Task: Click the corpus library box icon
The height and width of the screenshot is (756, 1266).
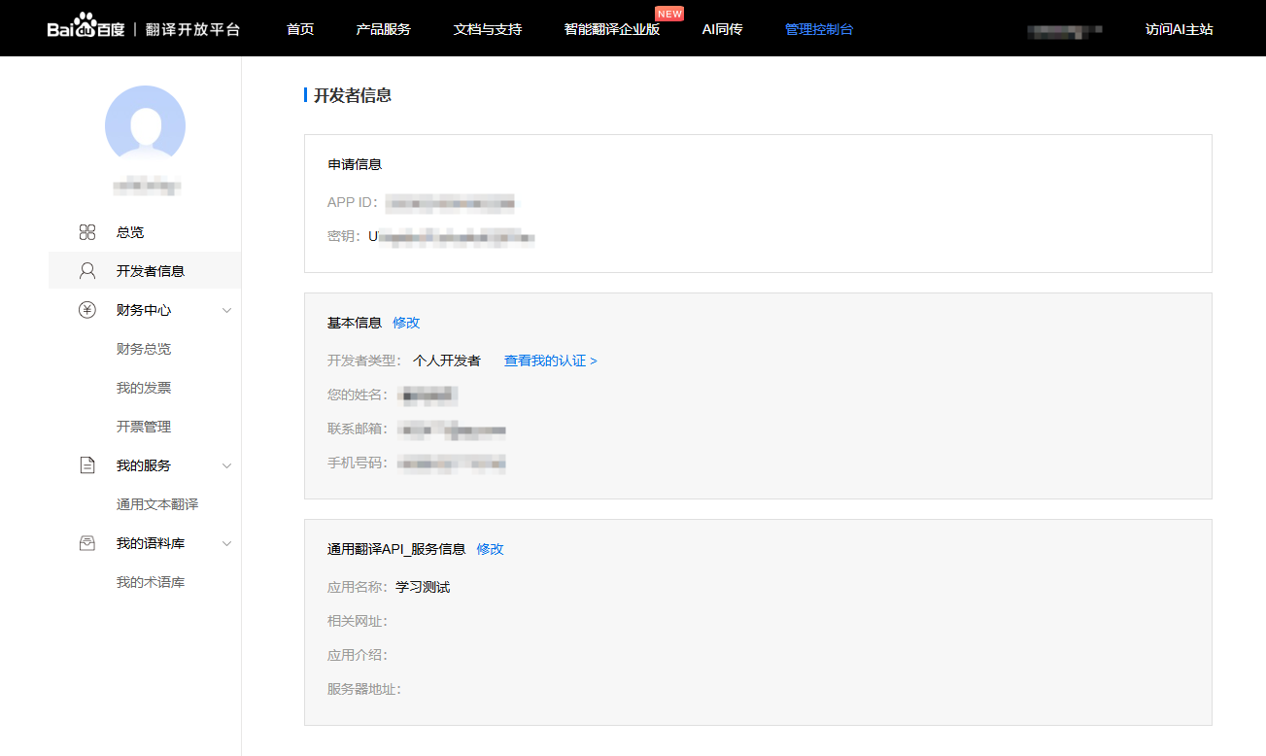Action: [87, 543]
